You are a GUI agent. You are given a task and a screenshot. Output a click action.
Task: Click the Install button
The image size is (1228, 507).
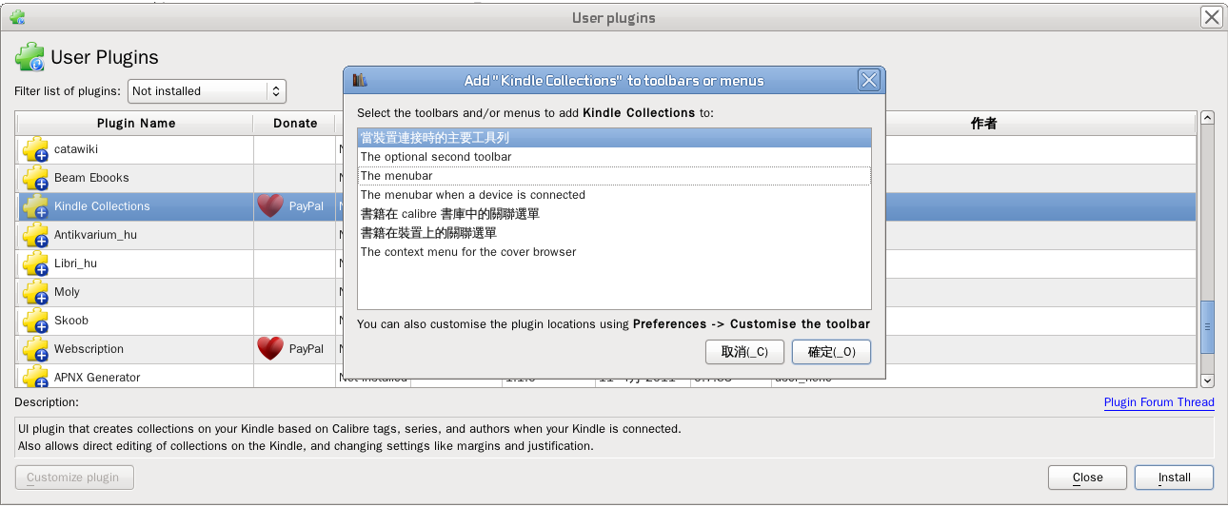tap(1174, 478)
